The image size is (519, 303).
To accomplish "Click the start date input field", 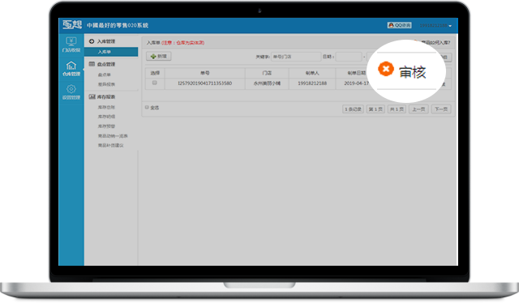I will point(349,57).
